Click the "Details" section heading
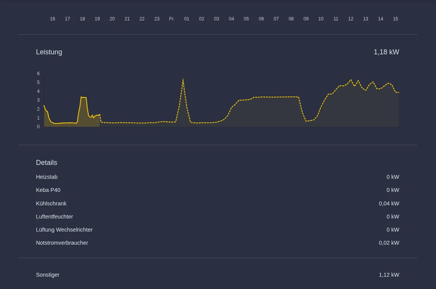Viewport: 436px width, 289px height. point(46,162)
